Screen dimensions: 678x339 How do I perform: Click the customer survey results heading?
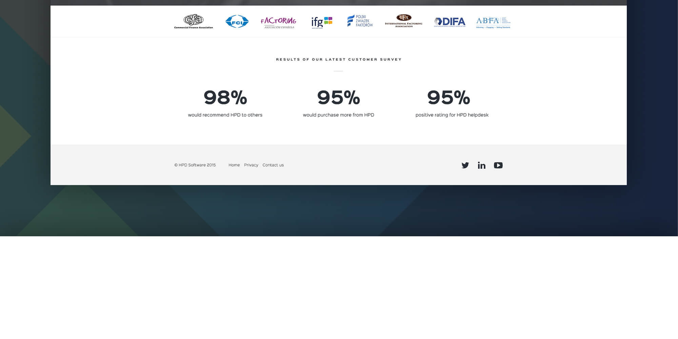[x=339, y=59]
